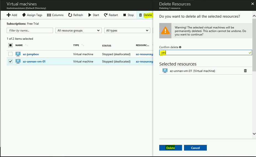Viewport: 256px width, 157px height.
Task: Open az-jumpbox resource group link
Action: point(145,54)
